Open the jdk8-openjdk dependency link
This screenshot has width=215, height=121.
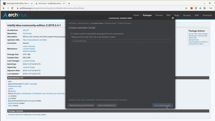pyautogui.click(x=30, y=101)
